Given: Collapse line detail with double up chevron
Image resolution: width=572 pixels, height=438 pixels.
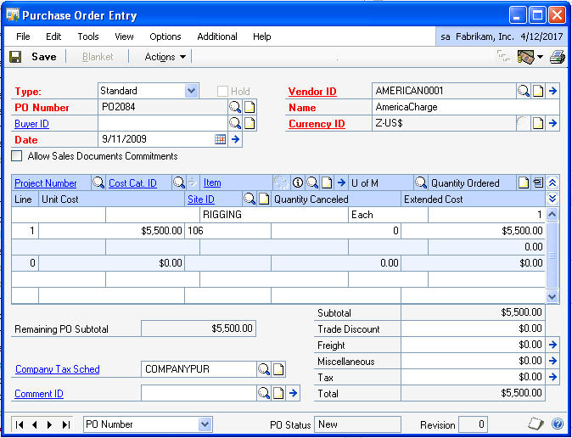Looking at the screenshot, I should (552, 182).
